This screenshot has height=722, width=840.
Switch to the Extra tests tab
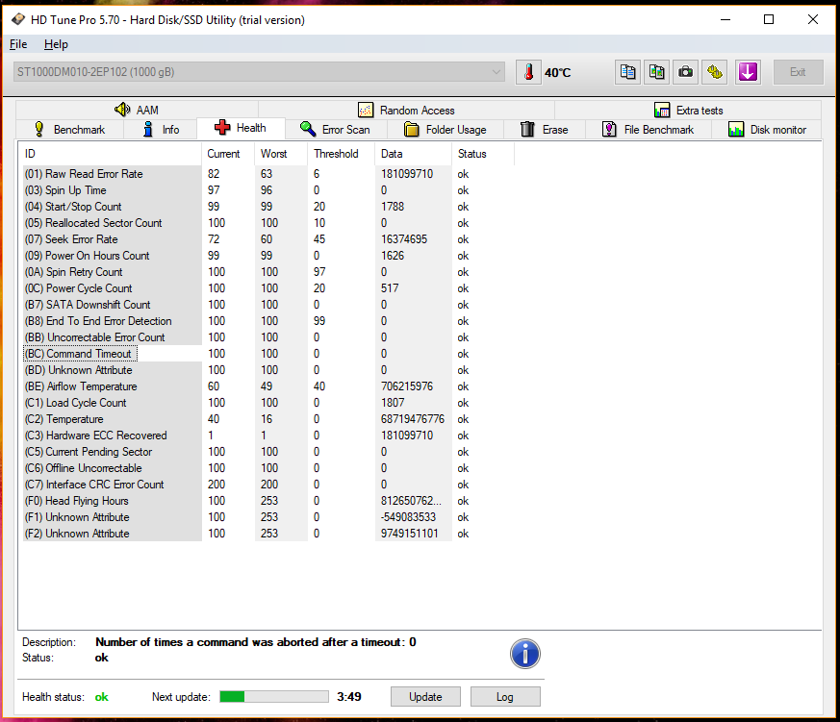pyautogui.click(x=688, y=111)
